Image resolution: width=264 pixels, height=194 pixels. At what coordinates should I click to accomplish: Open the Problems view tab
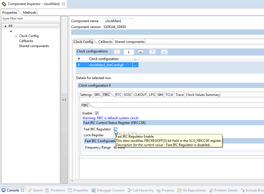(58, 190)
